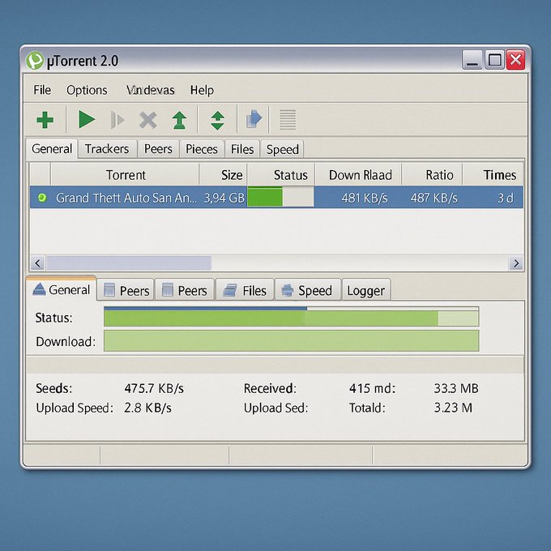Switch to the upper Files tab
551x551 pixels.
[x=242, y=149]
